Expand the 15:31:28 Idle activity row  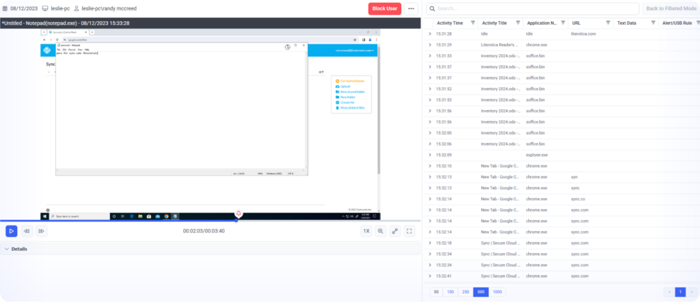(429, 33)
